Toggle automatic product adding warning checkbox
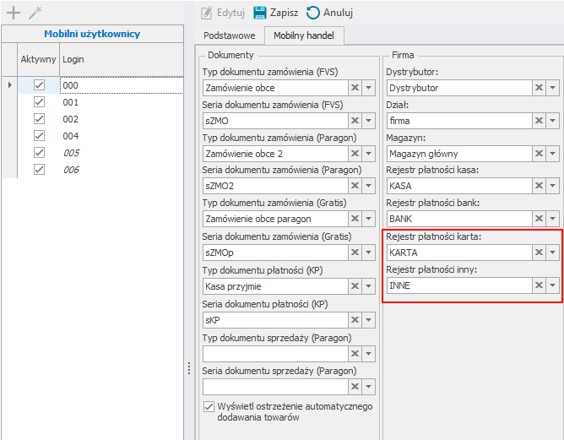564x440 pixels. pos(209,406)
